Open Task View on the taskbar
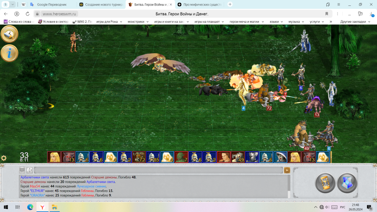 point(18,207)
